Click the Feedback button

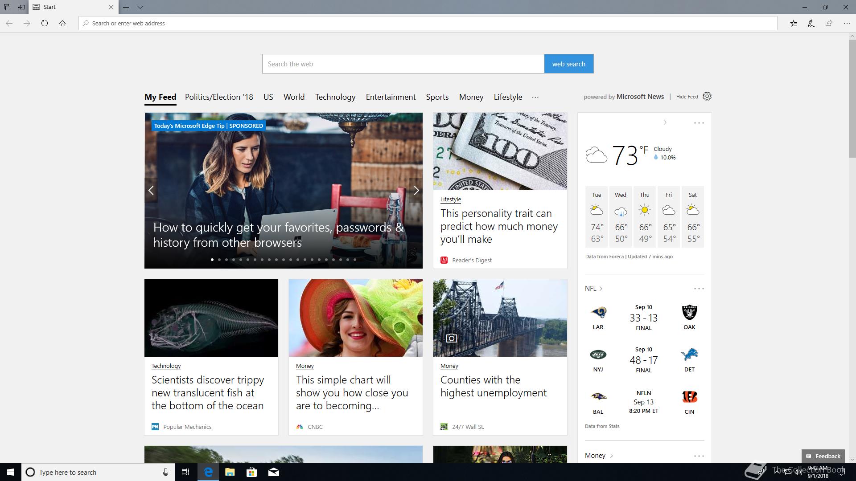tap(823, 456)
